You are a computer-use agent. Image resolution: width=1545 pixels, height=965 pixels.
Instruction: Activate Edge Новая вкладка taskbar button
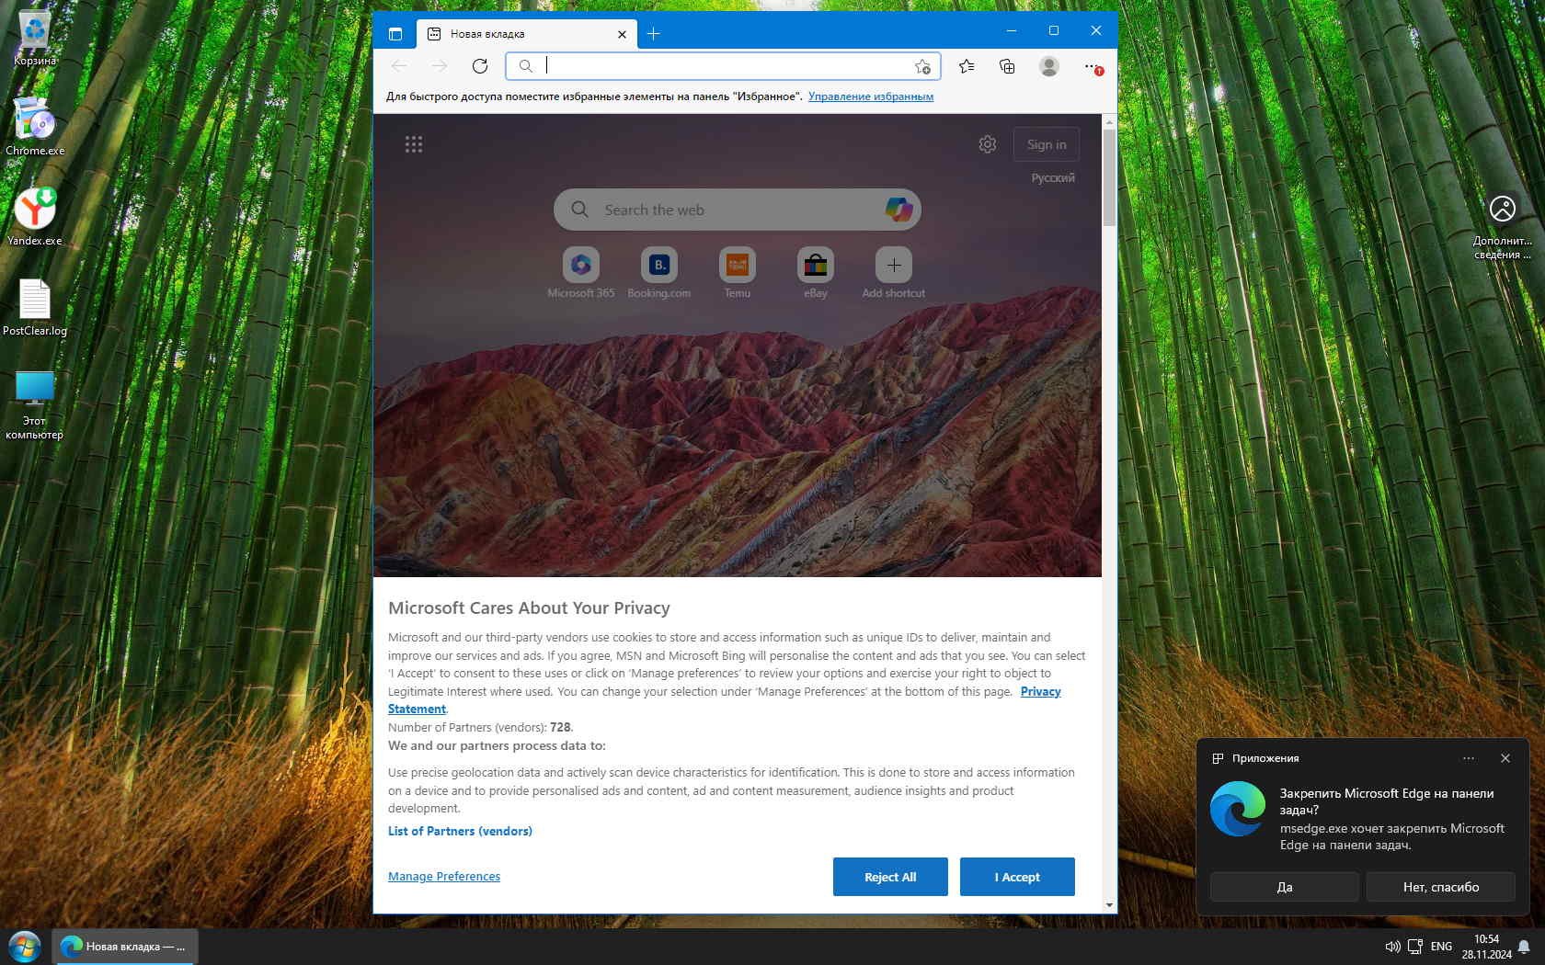(x=125, y=947)
